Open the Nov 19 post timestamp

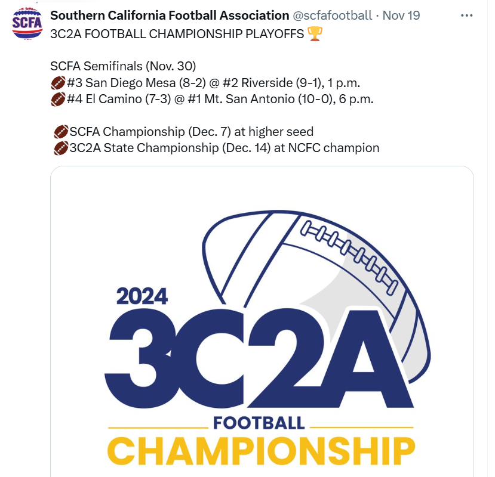[x=401, y=16]
